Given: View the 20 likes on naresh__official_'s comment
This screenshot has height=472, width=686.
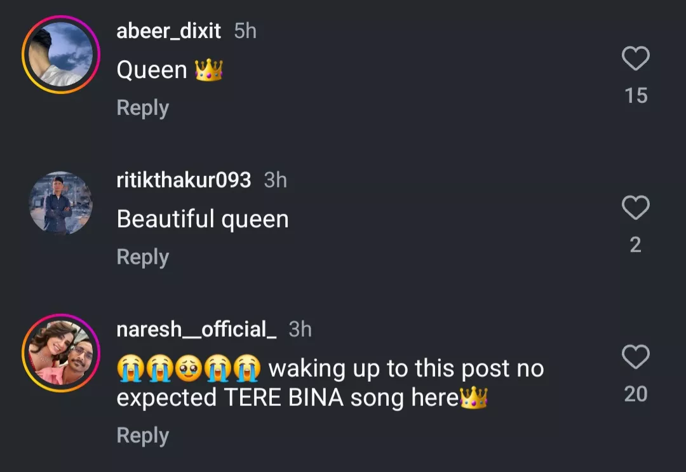Looking at the screenshot, I should (x=635, y=394).
